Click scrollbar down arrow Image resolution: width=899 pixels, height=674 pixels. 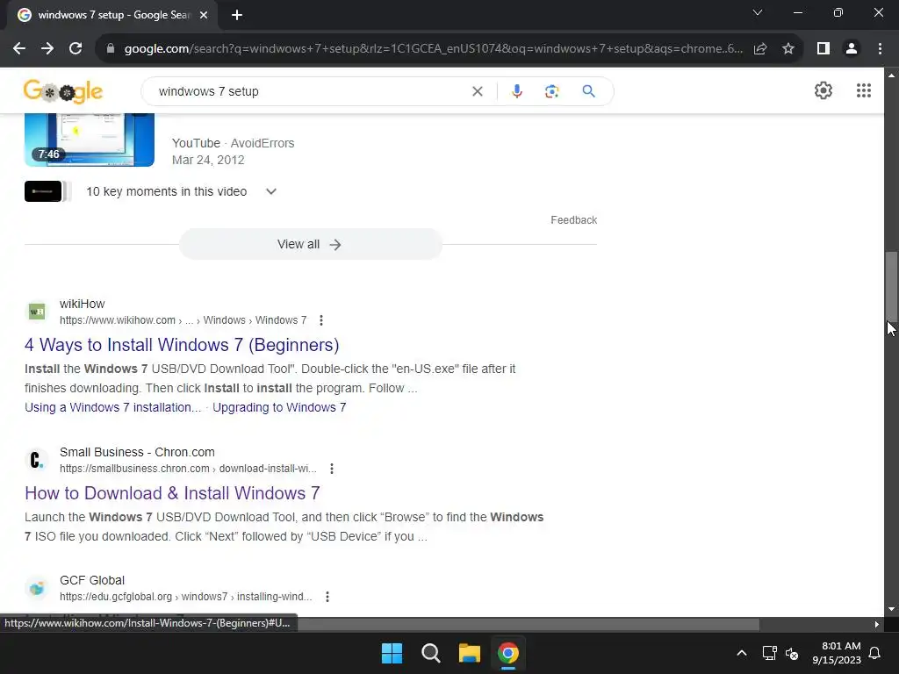(x=891, y=609)
